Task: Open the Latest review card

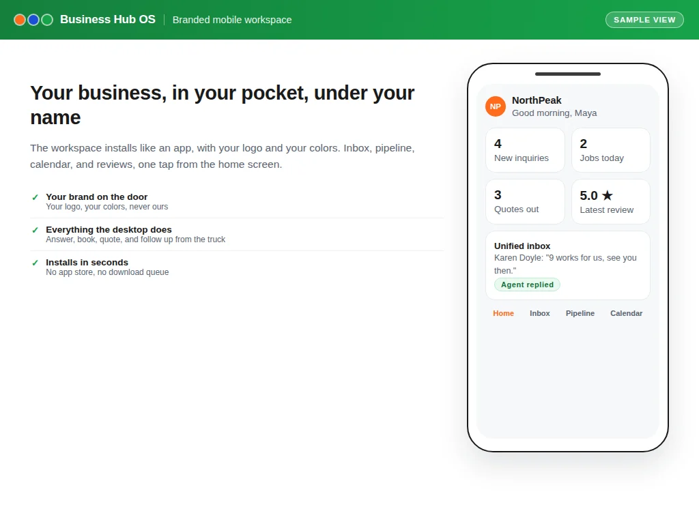Action: (x=611, y=201)
